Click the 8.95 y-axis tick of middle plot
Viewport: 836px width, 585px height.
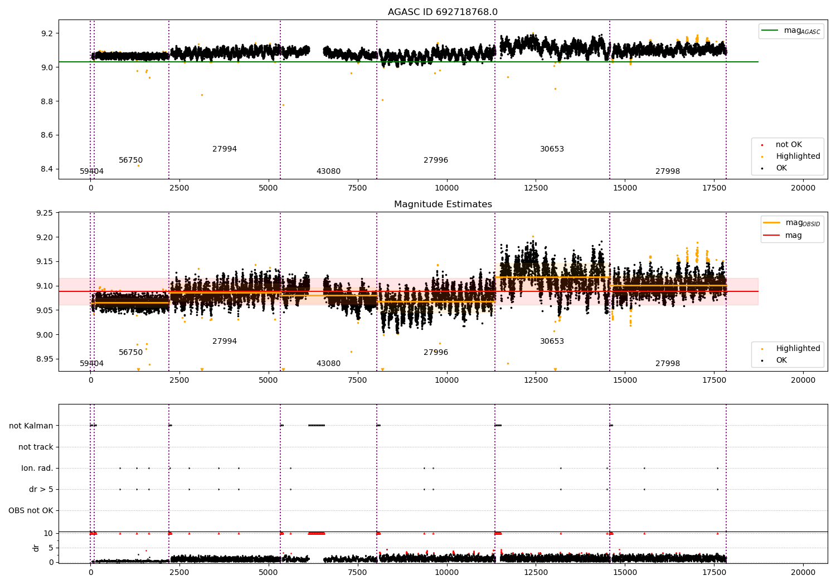pos(45,359)
